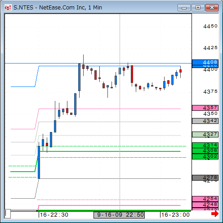
Task: Click the 16-23:00 time axis label
Action: coord(175,215)
